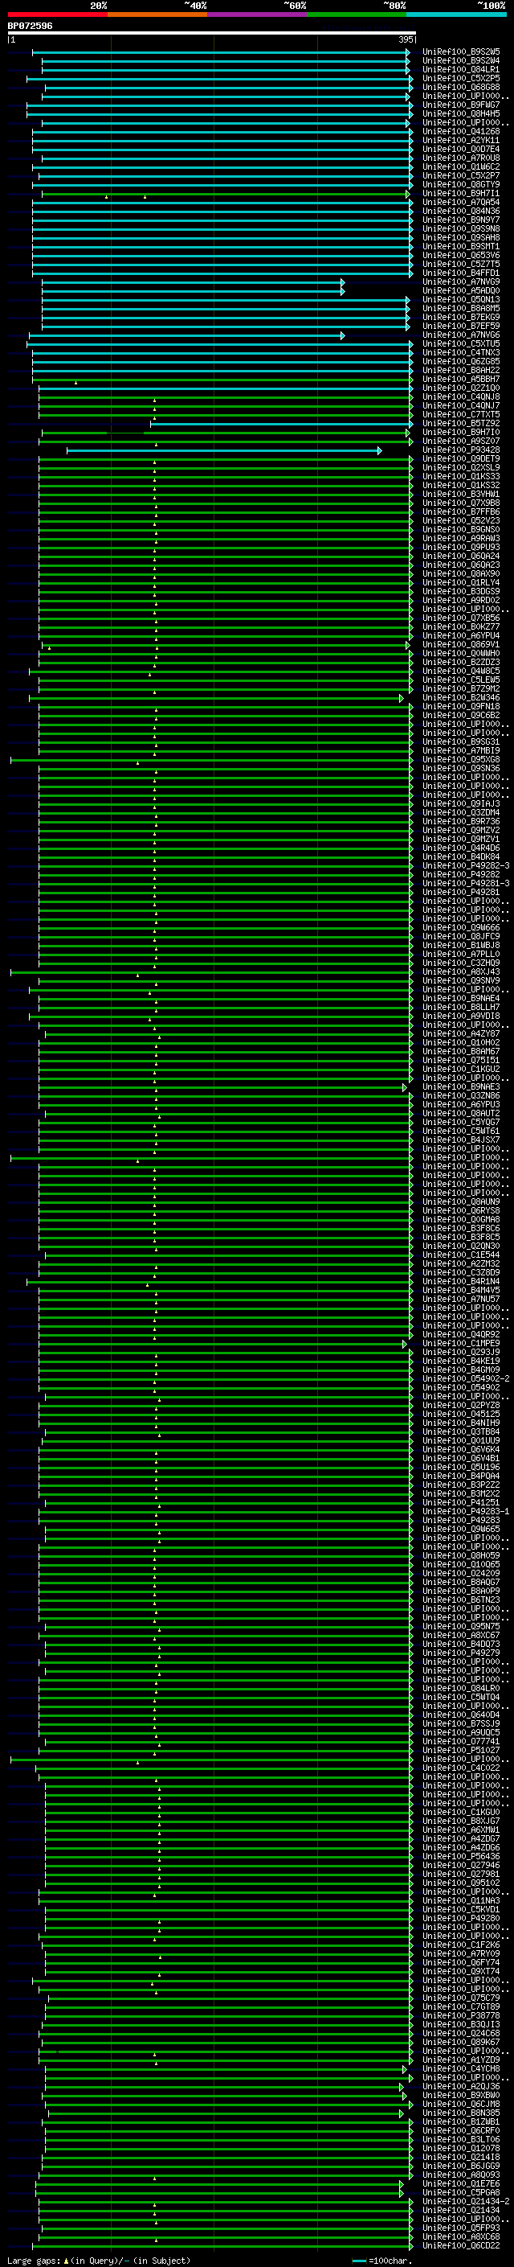514x2267 pixels.
Task: Click hit label UniRef100_A8Q093
Action: point(461,2175)
